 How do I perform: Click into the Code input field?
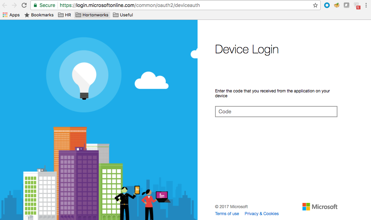point(276,112)
